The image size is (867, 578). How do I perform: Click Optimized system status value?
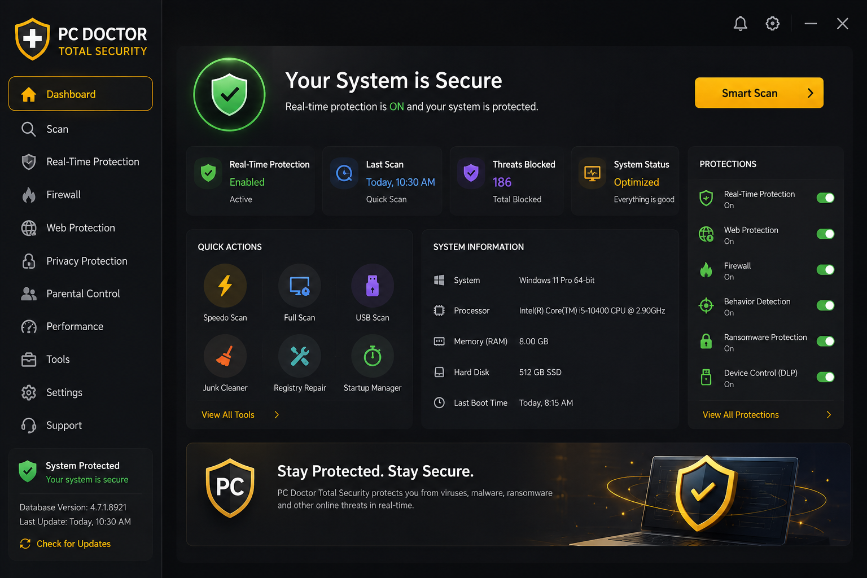click(636, 182)
